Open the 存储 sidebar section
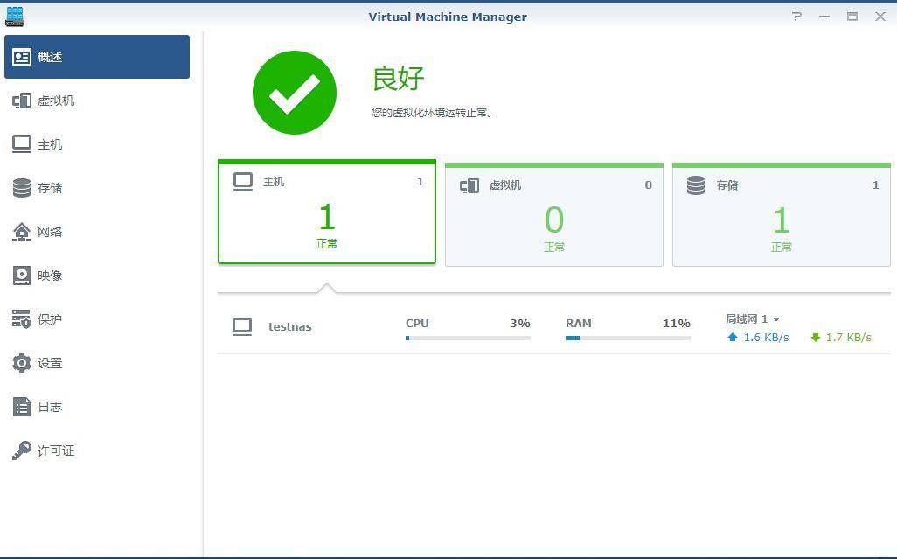Screen dimensions: 897x559 pos(97,188)
